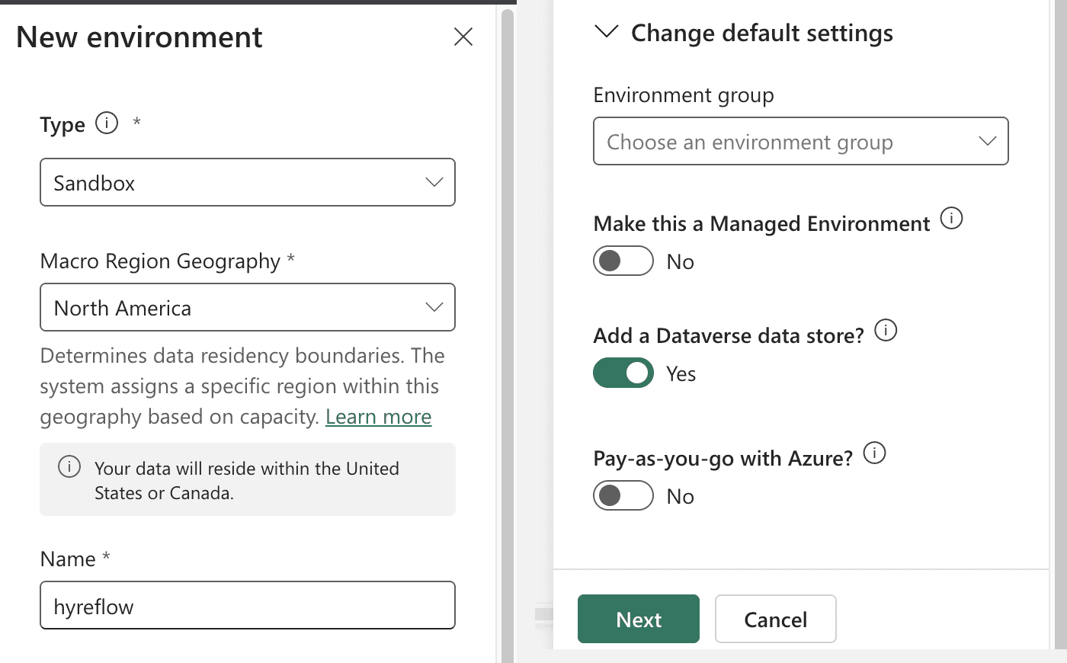Toggle Make this a Managed Environment switch
The image size is (1067, 663).
(x=623, y=261)
